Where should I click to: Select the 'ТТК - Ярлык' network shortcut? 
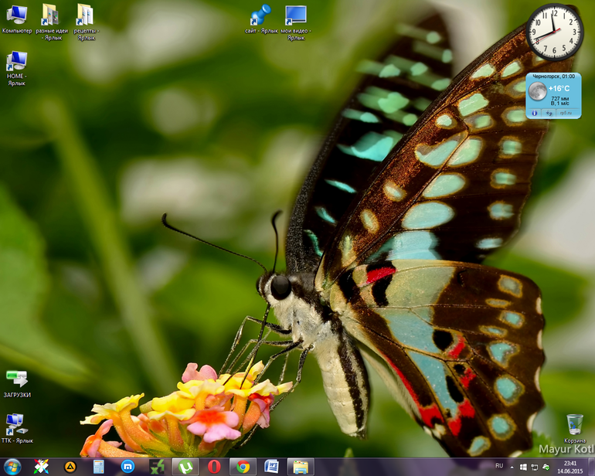[17, 428]
